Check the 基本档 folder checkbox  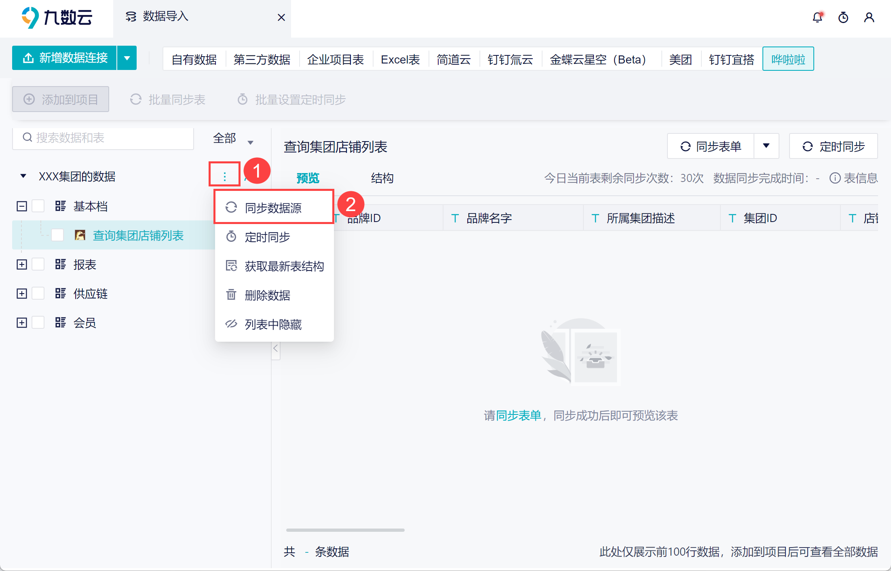click(x=38, y=206)
